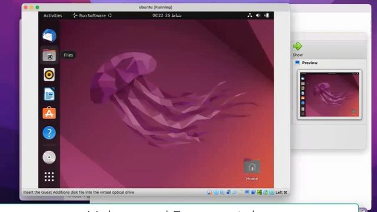This screenshot has width=377, height=212.
Task: Click the display icon in VM status bar
Action: pos(247,193)
